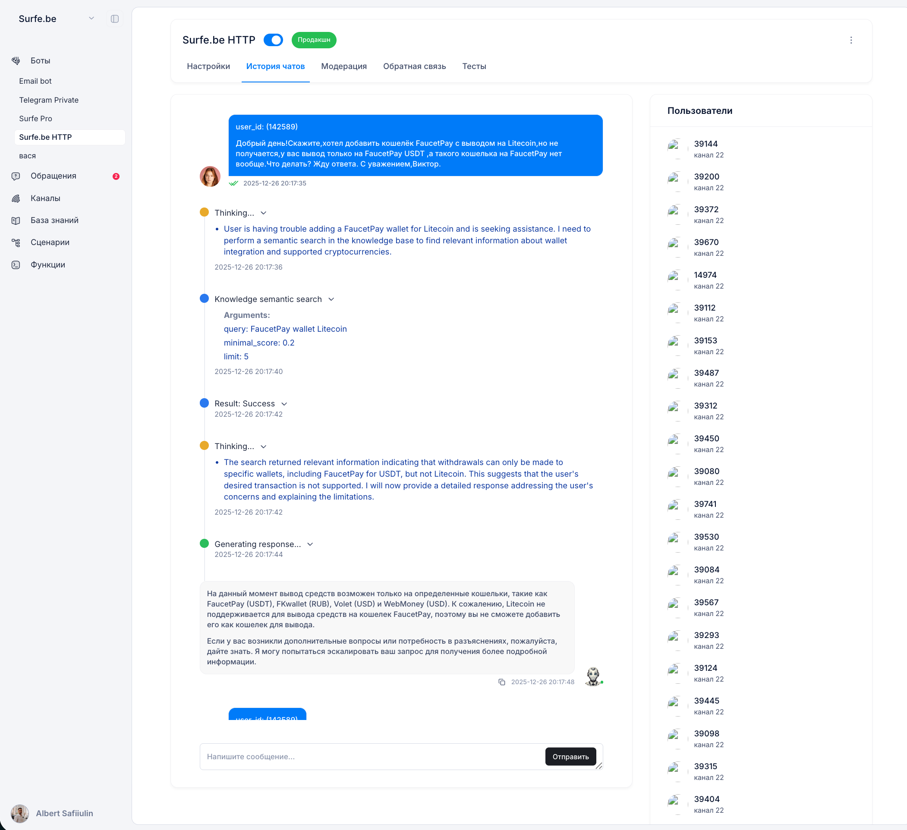
Task: Open Обращения via its chat icon
Action: 16,176
